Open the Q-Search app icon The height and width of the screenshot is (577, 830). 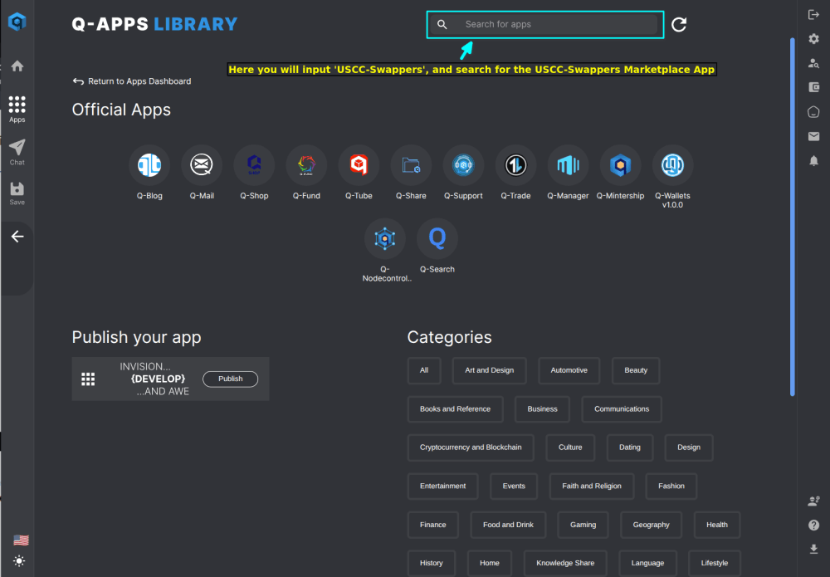437,239
